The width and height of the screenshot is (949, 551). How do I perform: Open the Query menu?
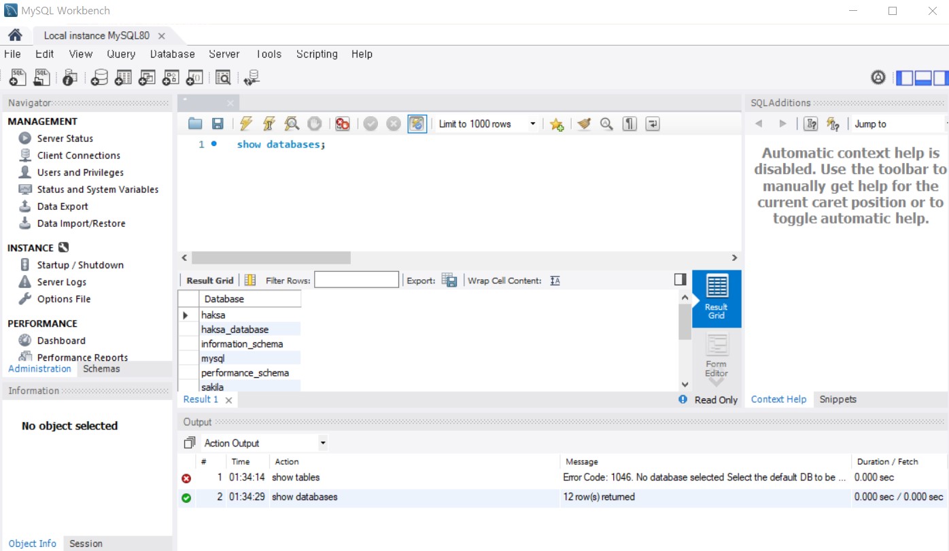[121, 54]
